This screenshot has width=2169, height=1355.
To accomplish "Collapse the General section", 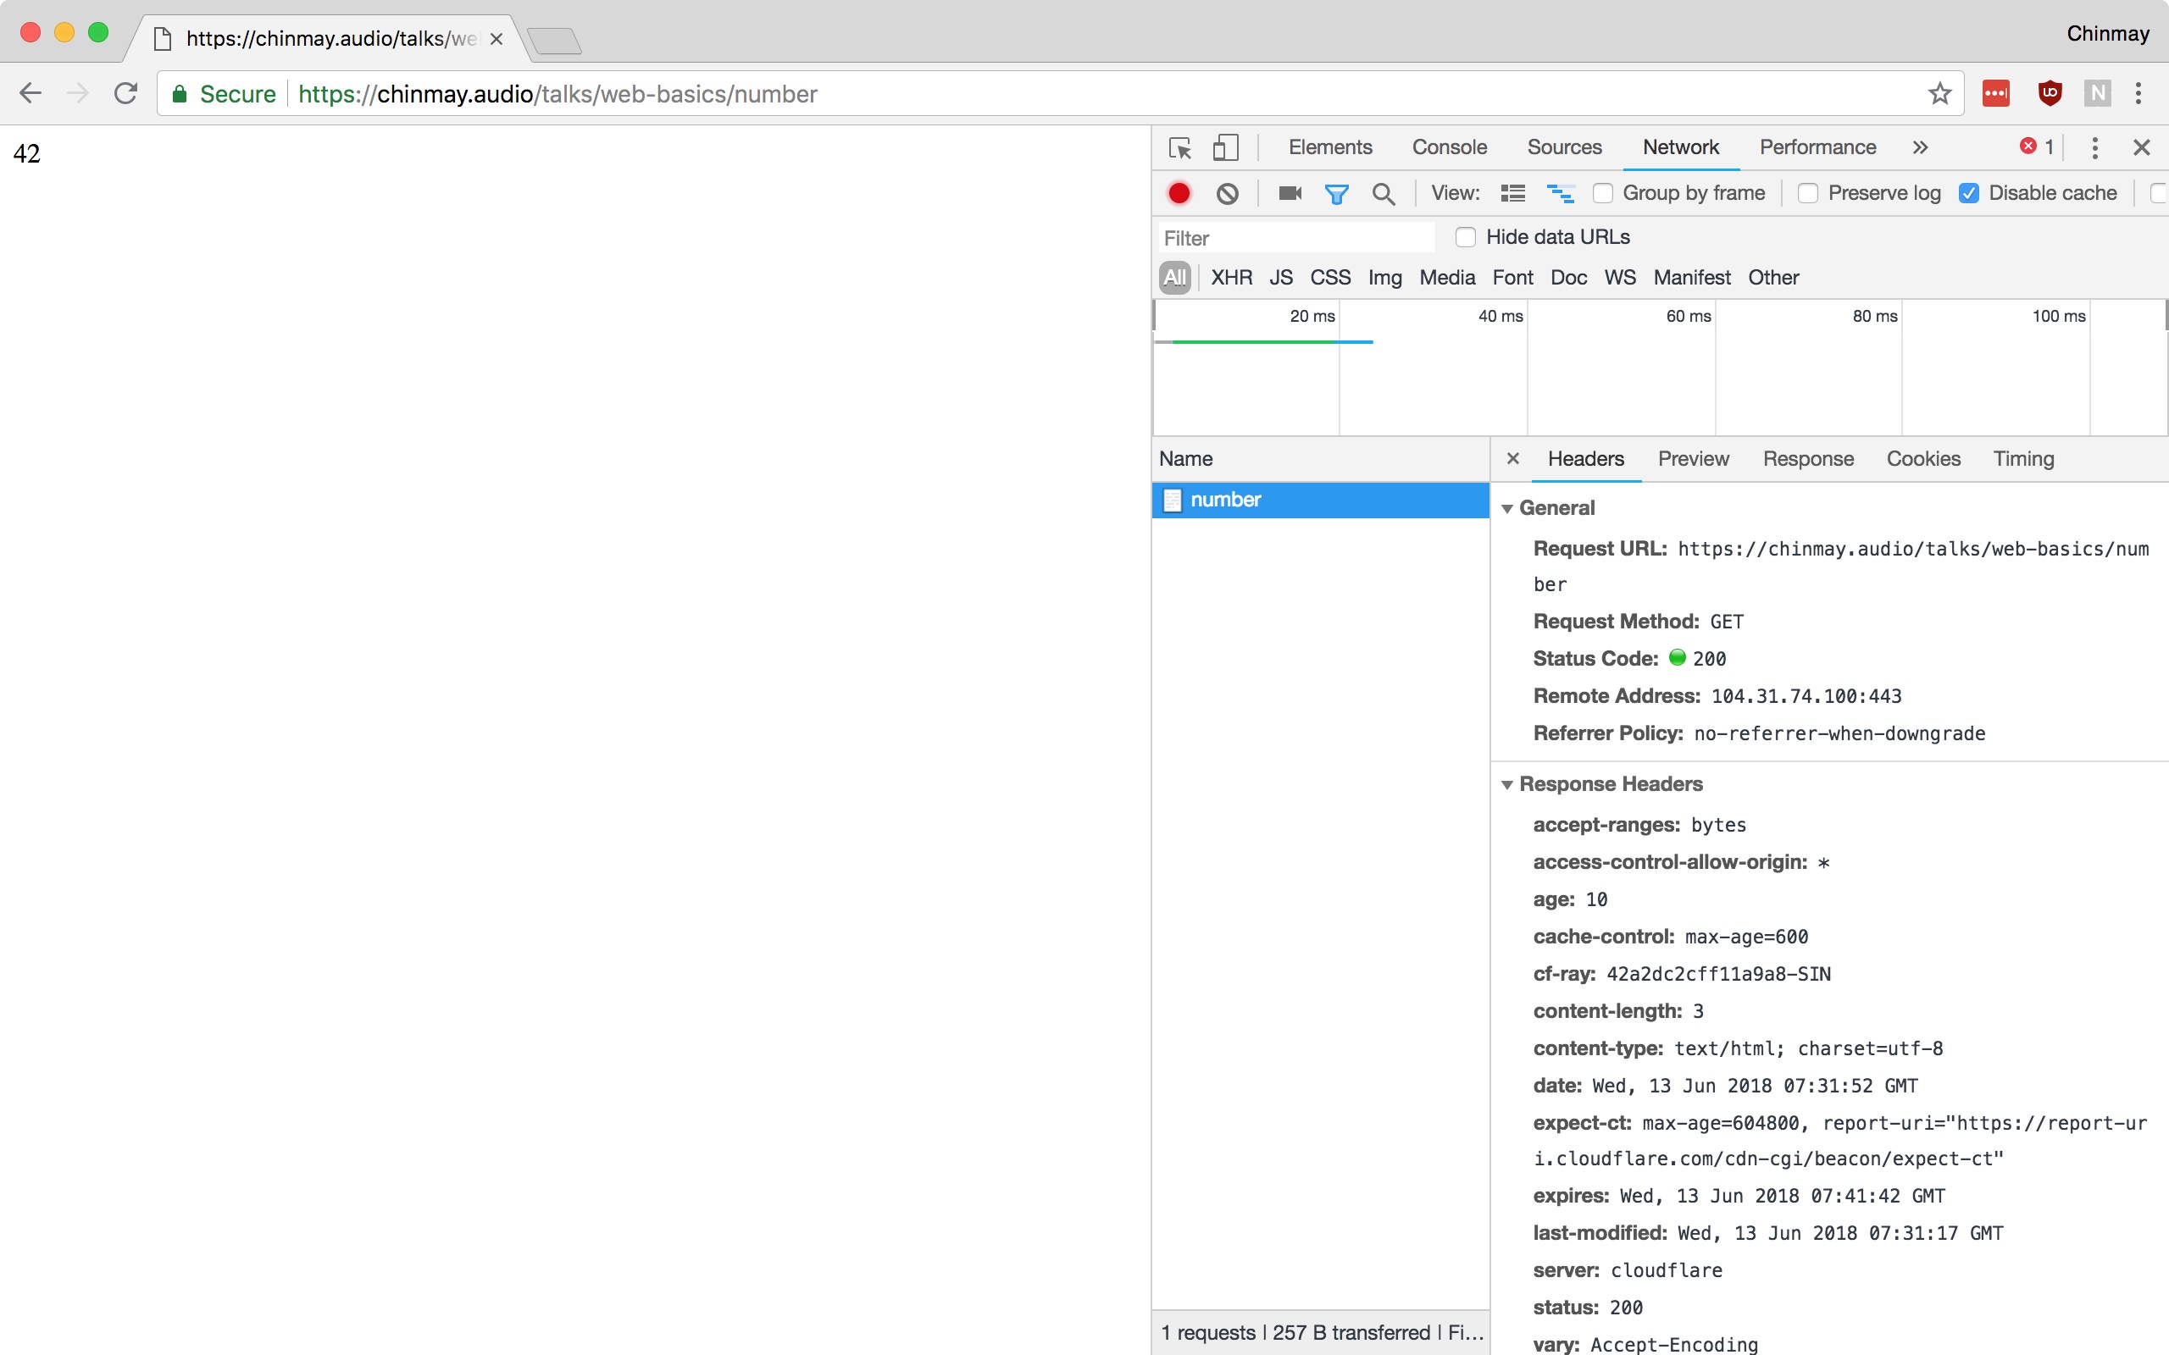I will [1508, 508].
